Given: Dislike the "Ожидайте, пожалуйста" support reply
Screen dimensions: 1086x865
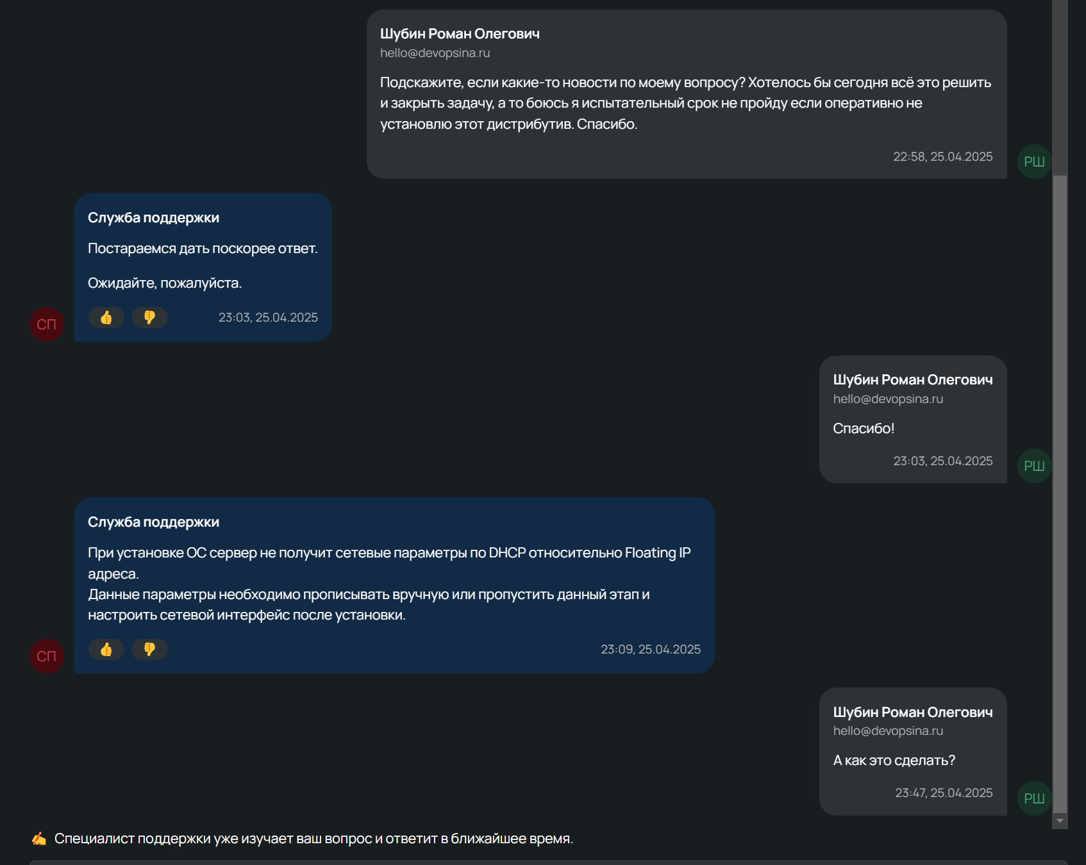Looking at the screenshot, I should [149, 318].
